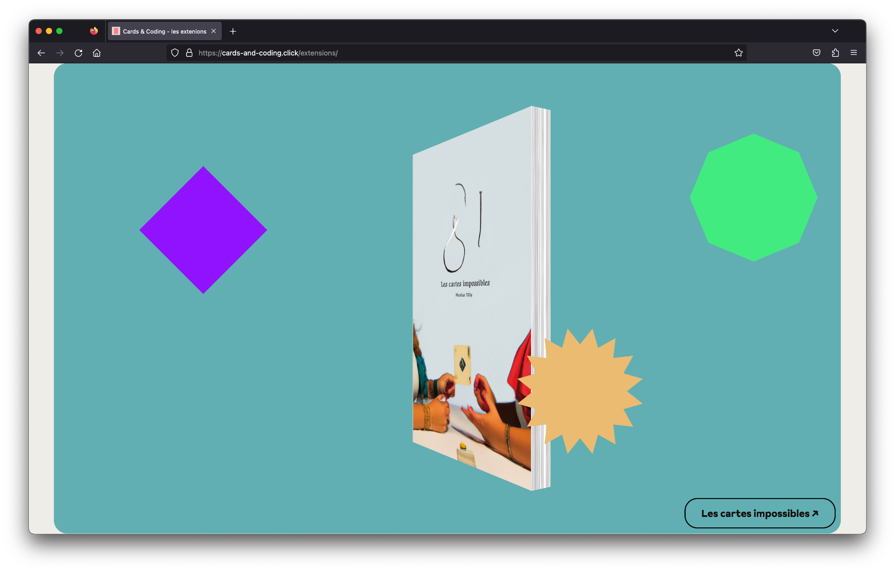The image size is (895, 572).
Task: Open the Firefox hamburger application menu
Action: 853,53
